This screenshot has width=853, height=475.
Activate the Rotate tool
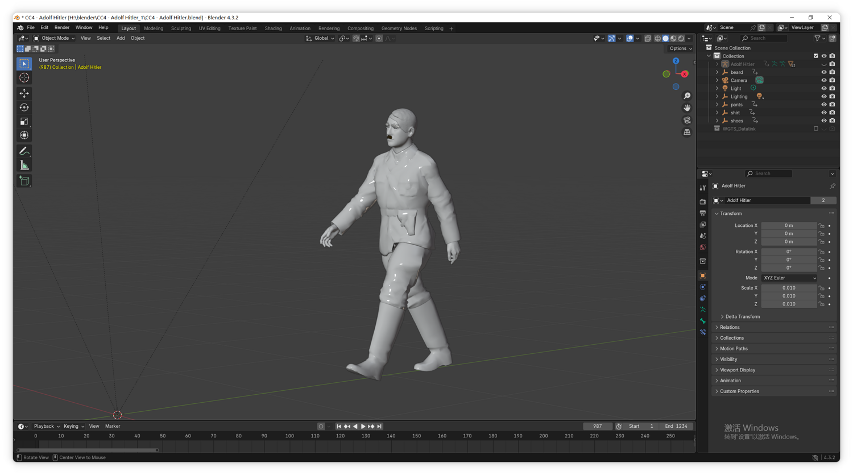tap(24, 108)
